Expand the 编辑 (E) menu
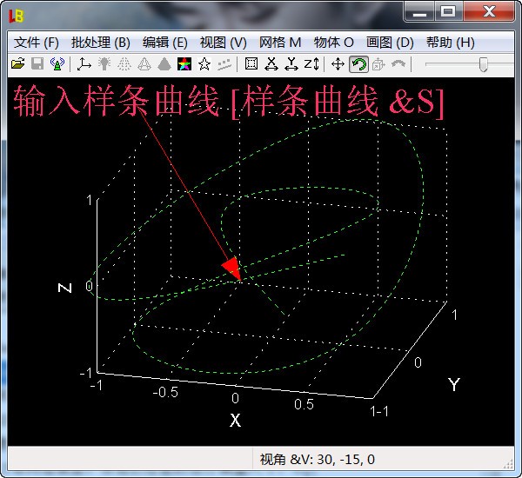This screenshot has width=522, height=478. coord(164,42)
